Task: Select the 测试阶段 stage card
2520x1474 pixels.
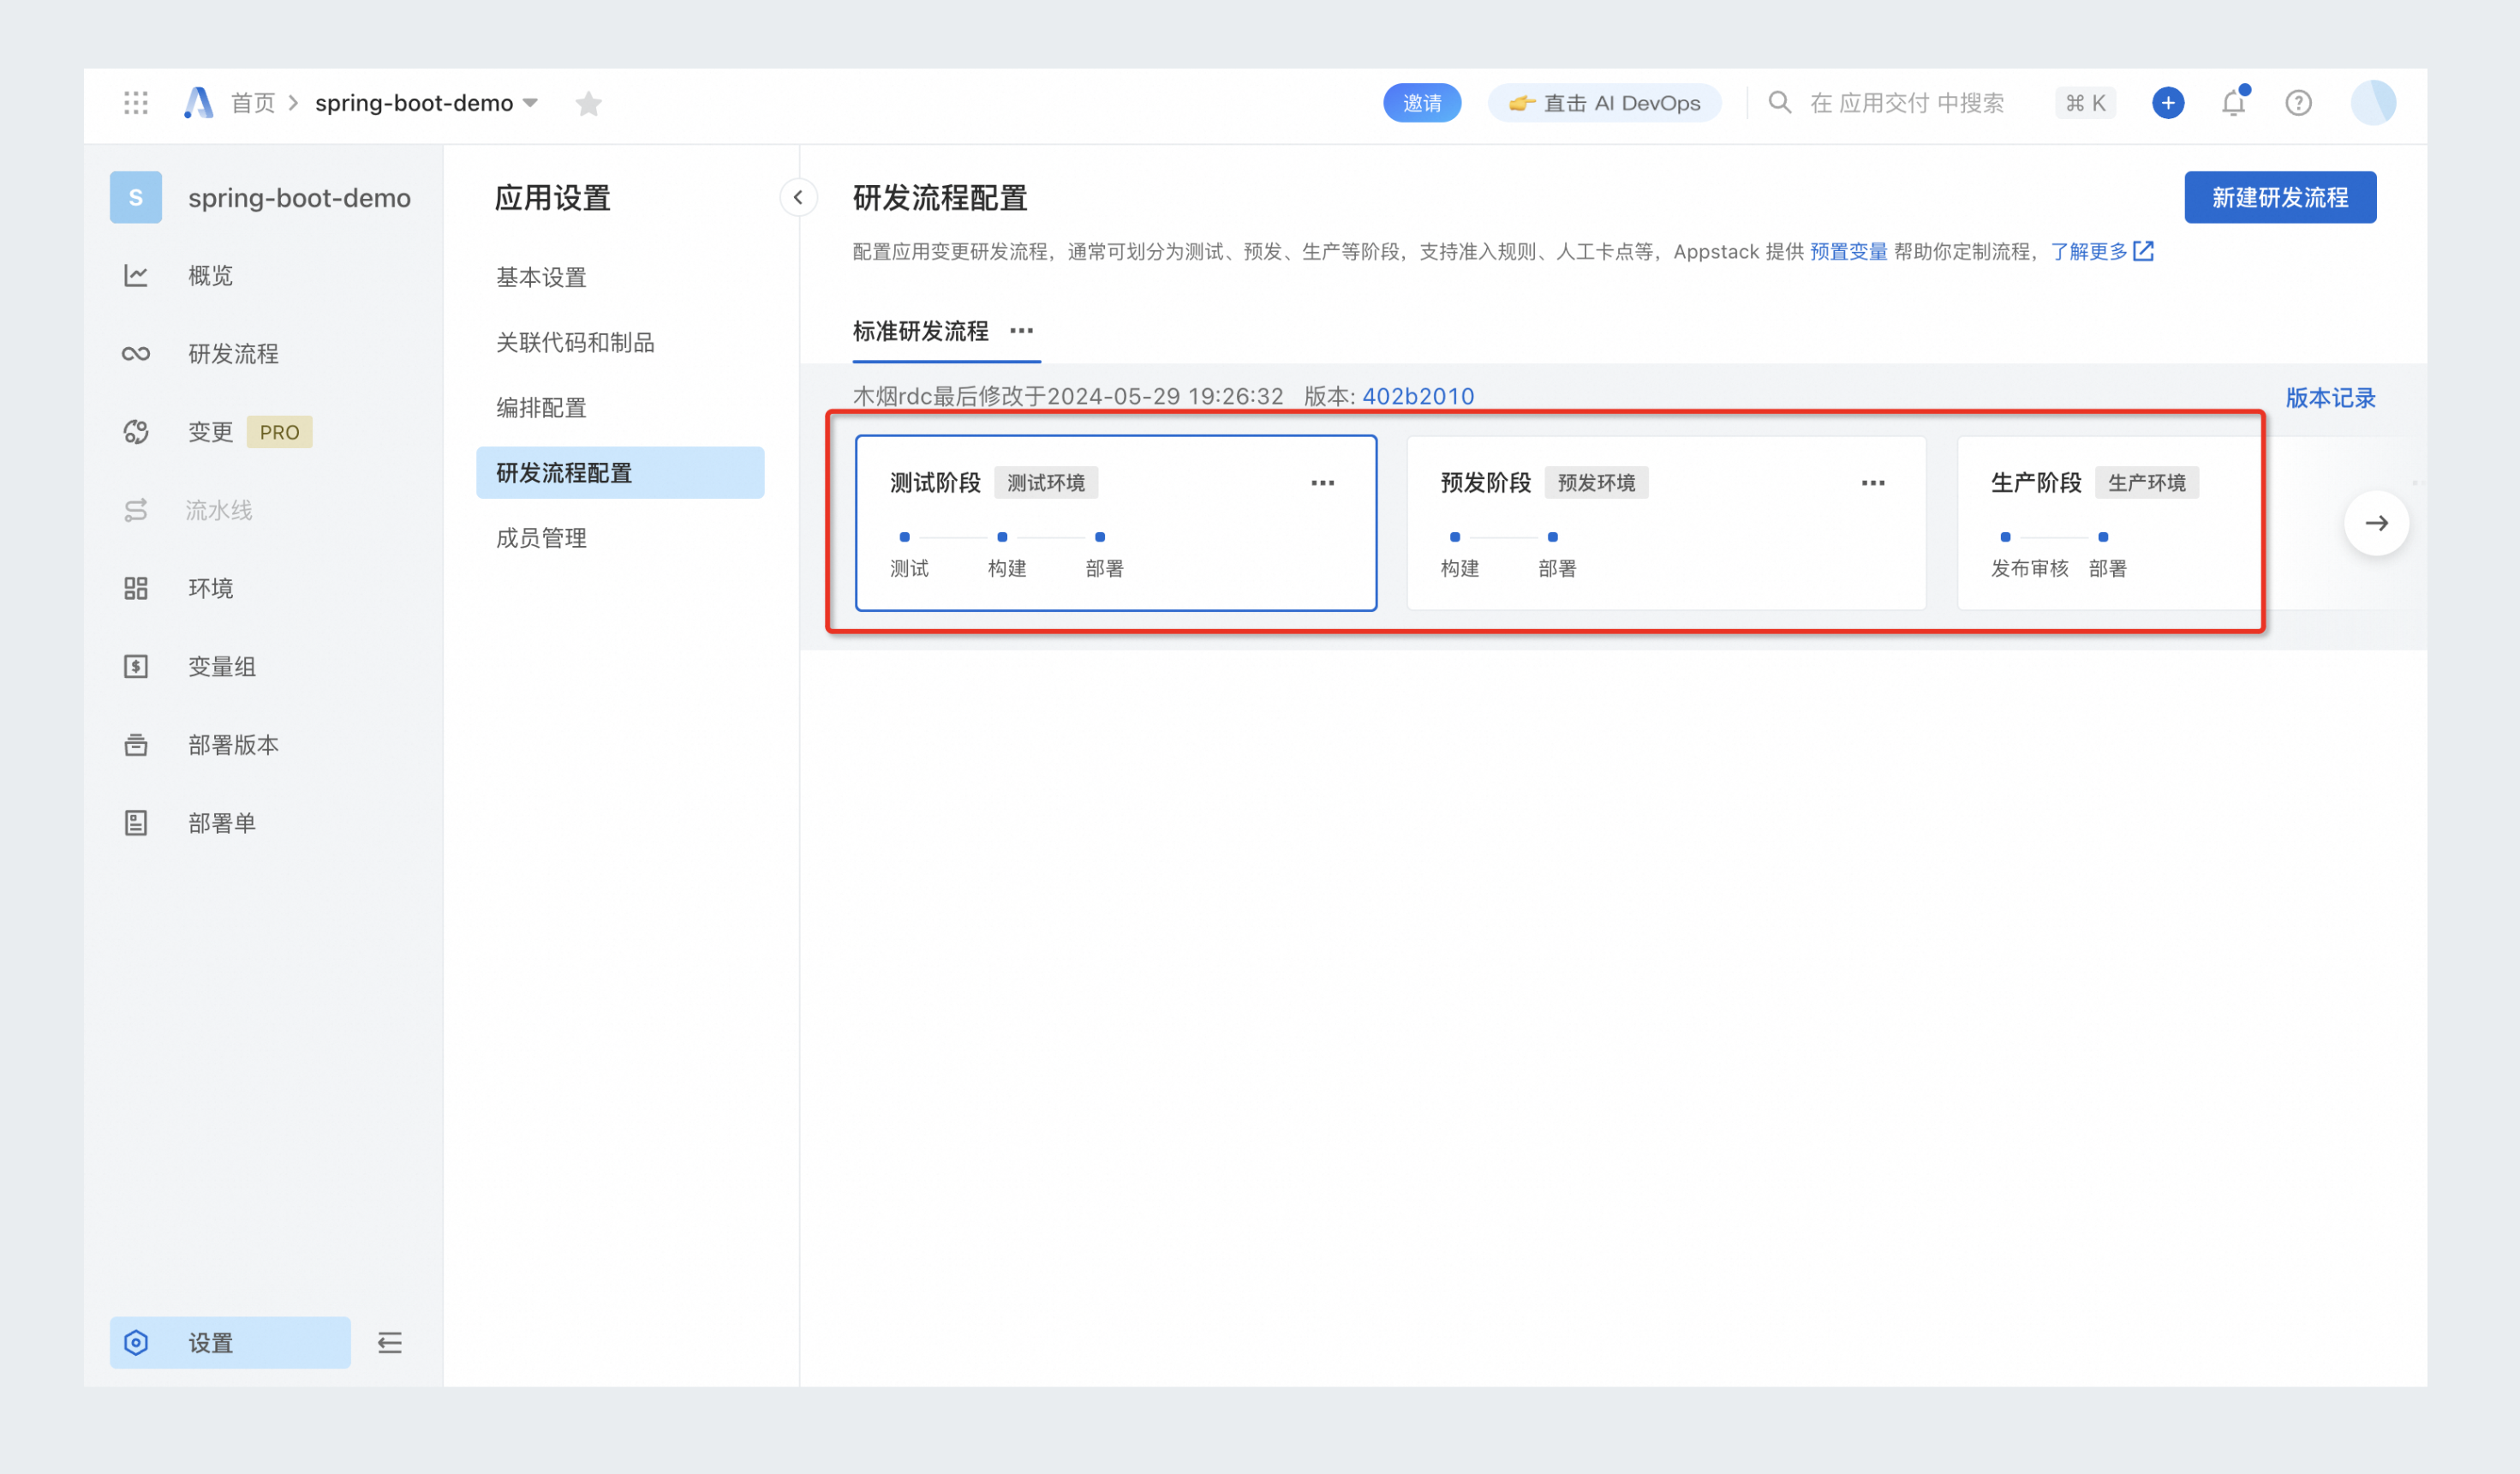Action: point(1116,523)
